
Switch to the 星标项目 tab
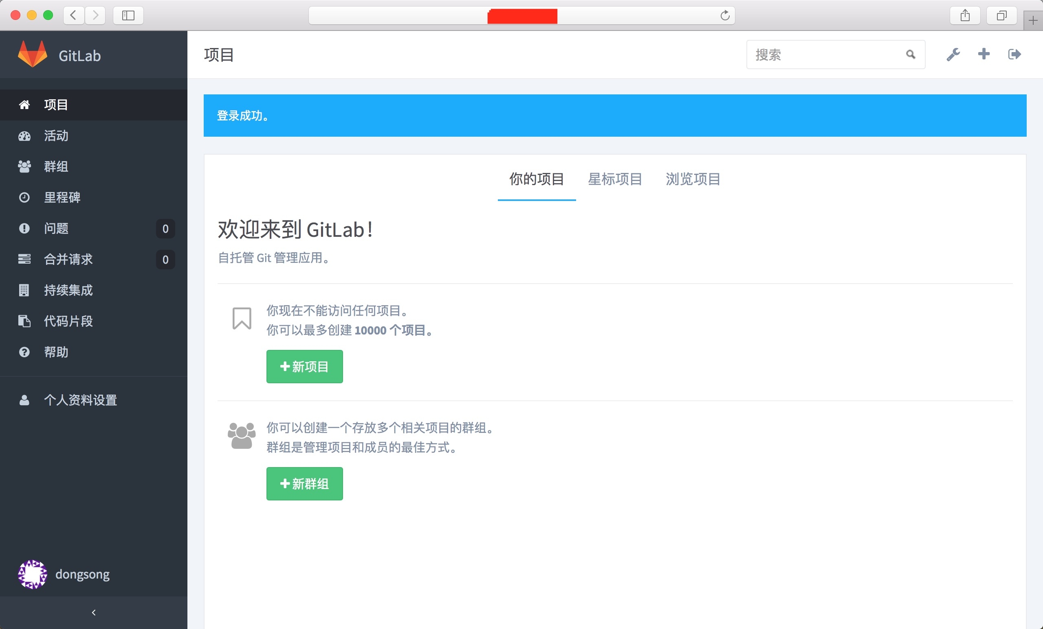click(x=615, y=179)
